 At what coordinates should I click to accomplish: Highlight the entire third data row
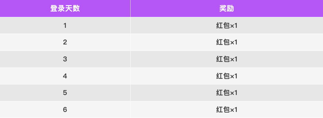(x=161, y=59)
